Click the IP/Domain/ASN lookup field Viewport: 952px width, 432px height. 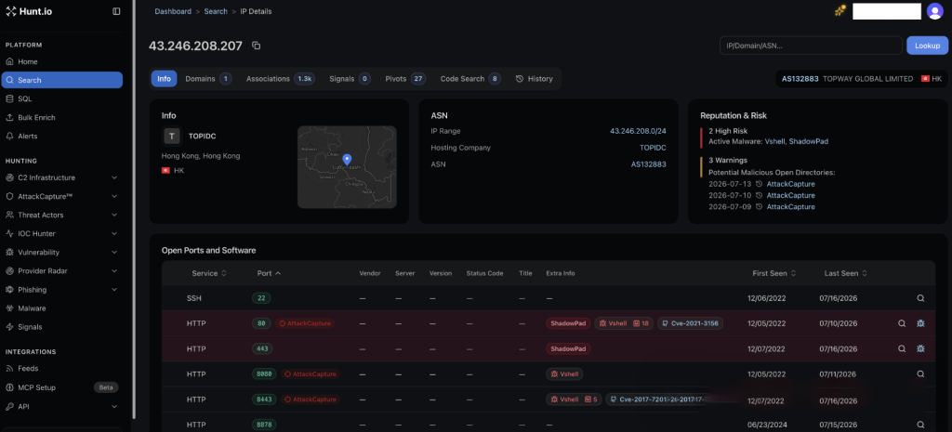[811, 46]
